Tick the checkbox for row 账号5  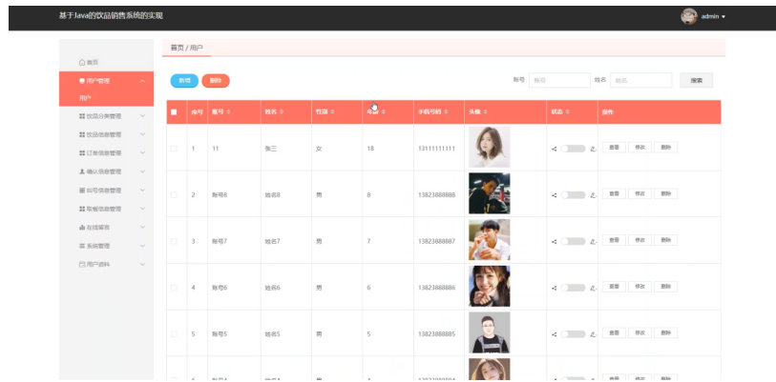[x=174, y=334]
